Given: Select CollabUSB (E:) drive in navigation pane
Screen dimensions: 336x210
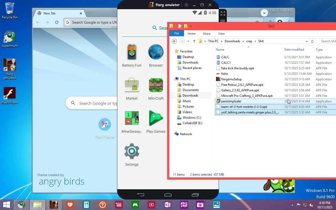Looking at the screenshot, I should 192,123.
